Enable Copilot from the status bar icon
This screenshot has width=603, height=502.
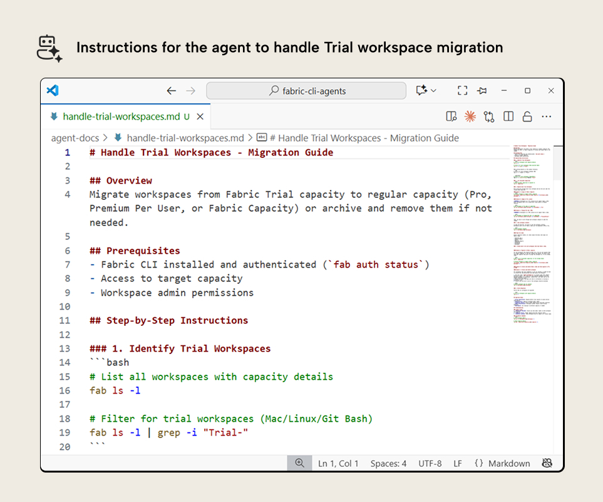tap(547, 463)
